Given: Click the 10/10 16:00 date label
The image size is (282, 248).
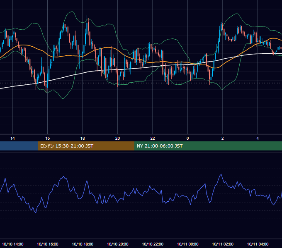Looking at the screenshot, I should tap(47, 244).
